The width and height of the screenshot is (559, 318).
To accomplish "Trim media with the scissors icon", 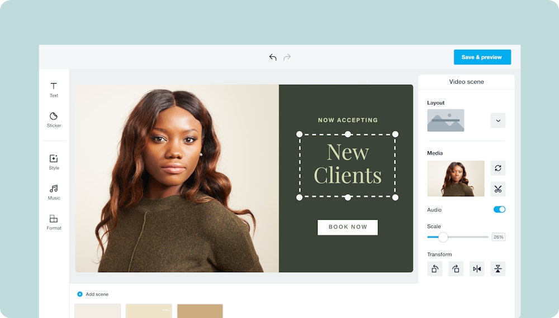I will (x=498, y=189).
